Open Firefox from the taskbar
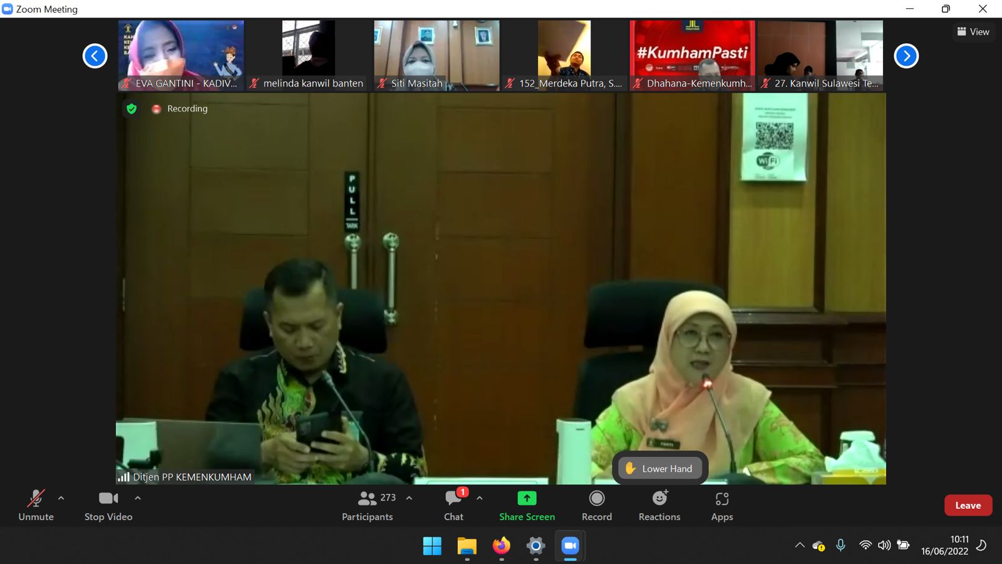Screen dimensions: 1002x564 tap(501, 546)
